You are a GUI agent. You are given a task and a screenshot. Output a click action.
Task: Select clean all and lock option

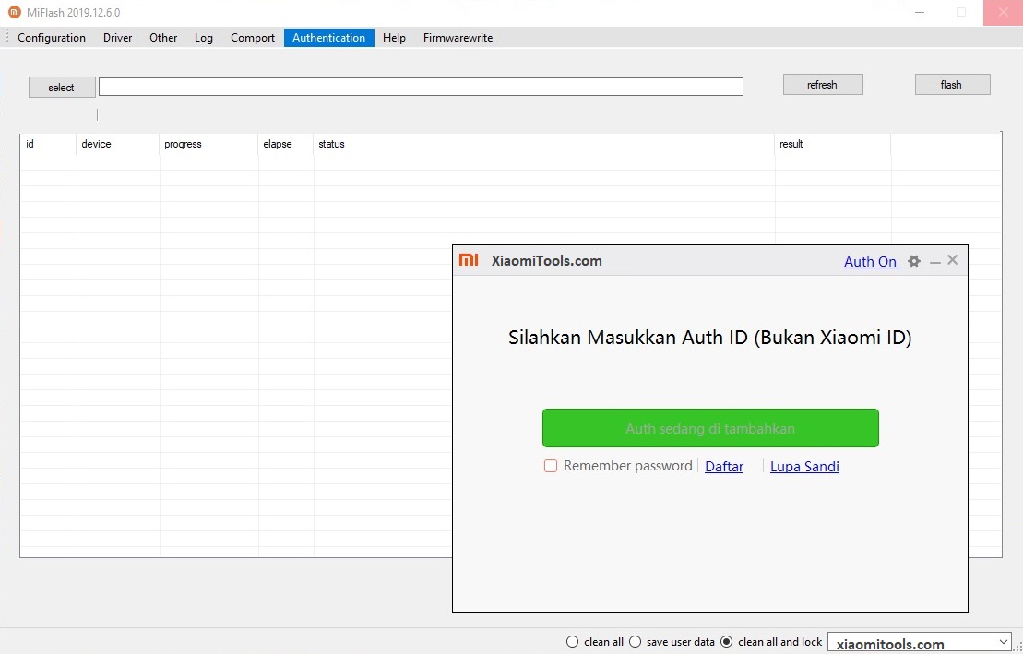726,642
